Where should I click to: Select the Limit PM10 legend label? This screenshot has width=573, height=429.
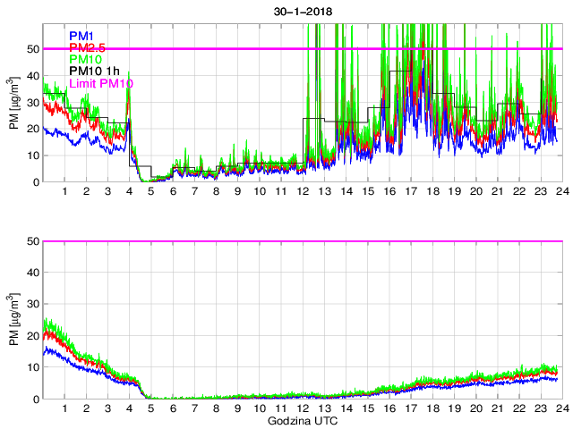tap(100, 83)
